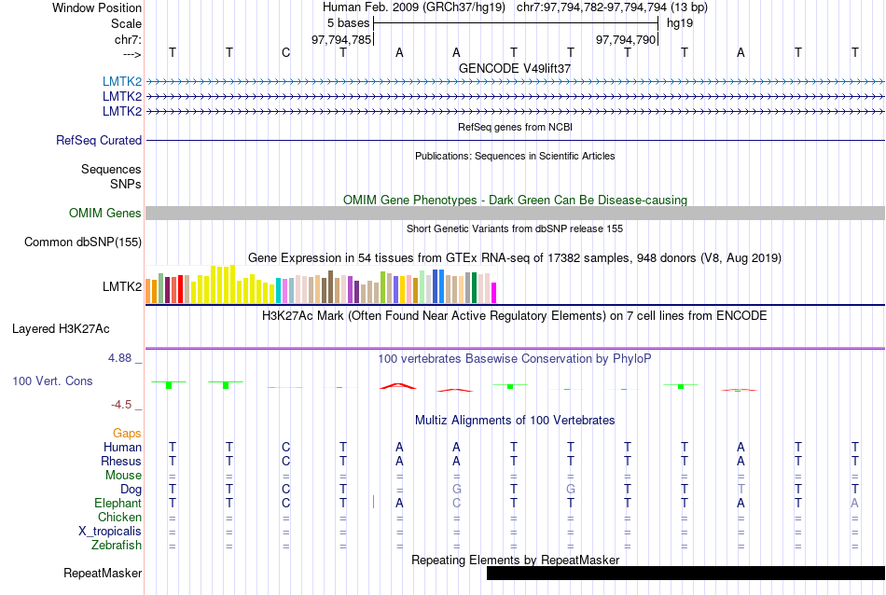The height and width of the screenshot is (595, 886).
Task: Open 'Multiz Alignments of 100 Vertebrates' title
Action: (515, 421)
